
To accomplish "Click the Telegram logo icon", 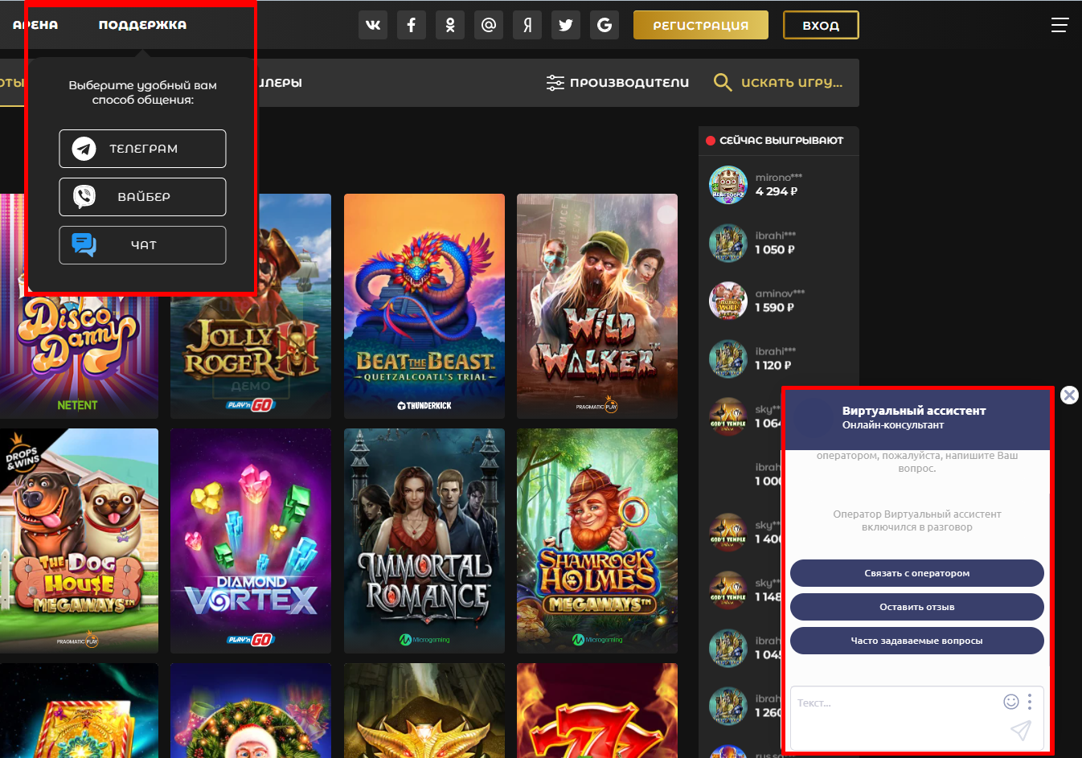I will [84, 149].
